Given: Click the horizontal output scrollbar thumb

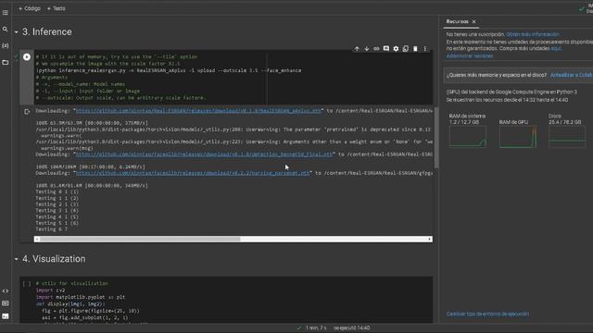Looking at the screenshot, I should coord(140,239).
